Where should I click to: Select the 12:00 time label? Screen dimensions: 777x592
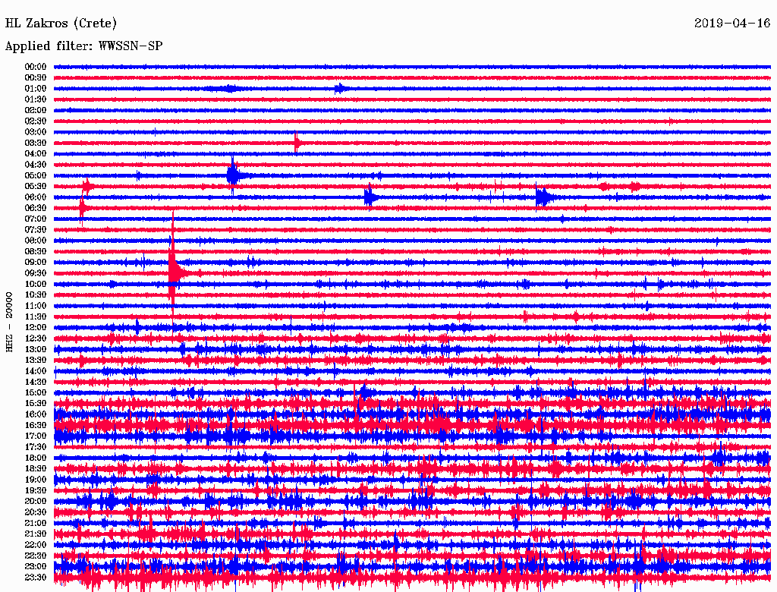click(x=36, y=327)
